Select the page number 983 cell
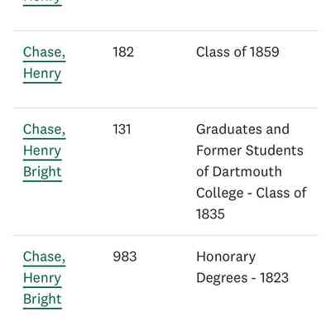 pos(125,257)
